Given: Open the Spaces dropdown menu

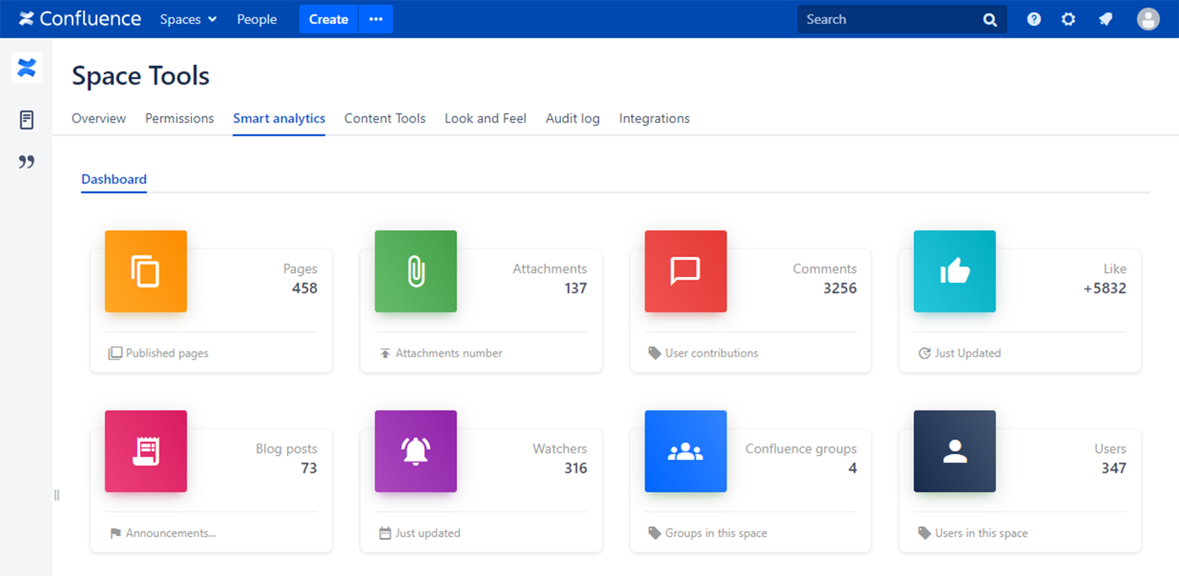Looking at the screenshot, I should pos(188,19).
